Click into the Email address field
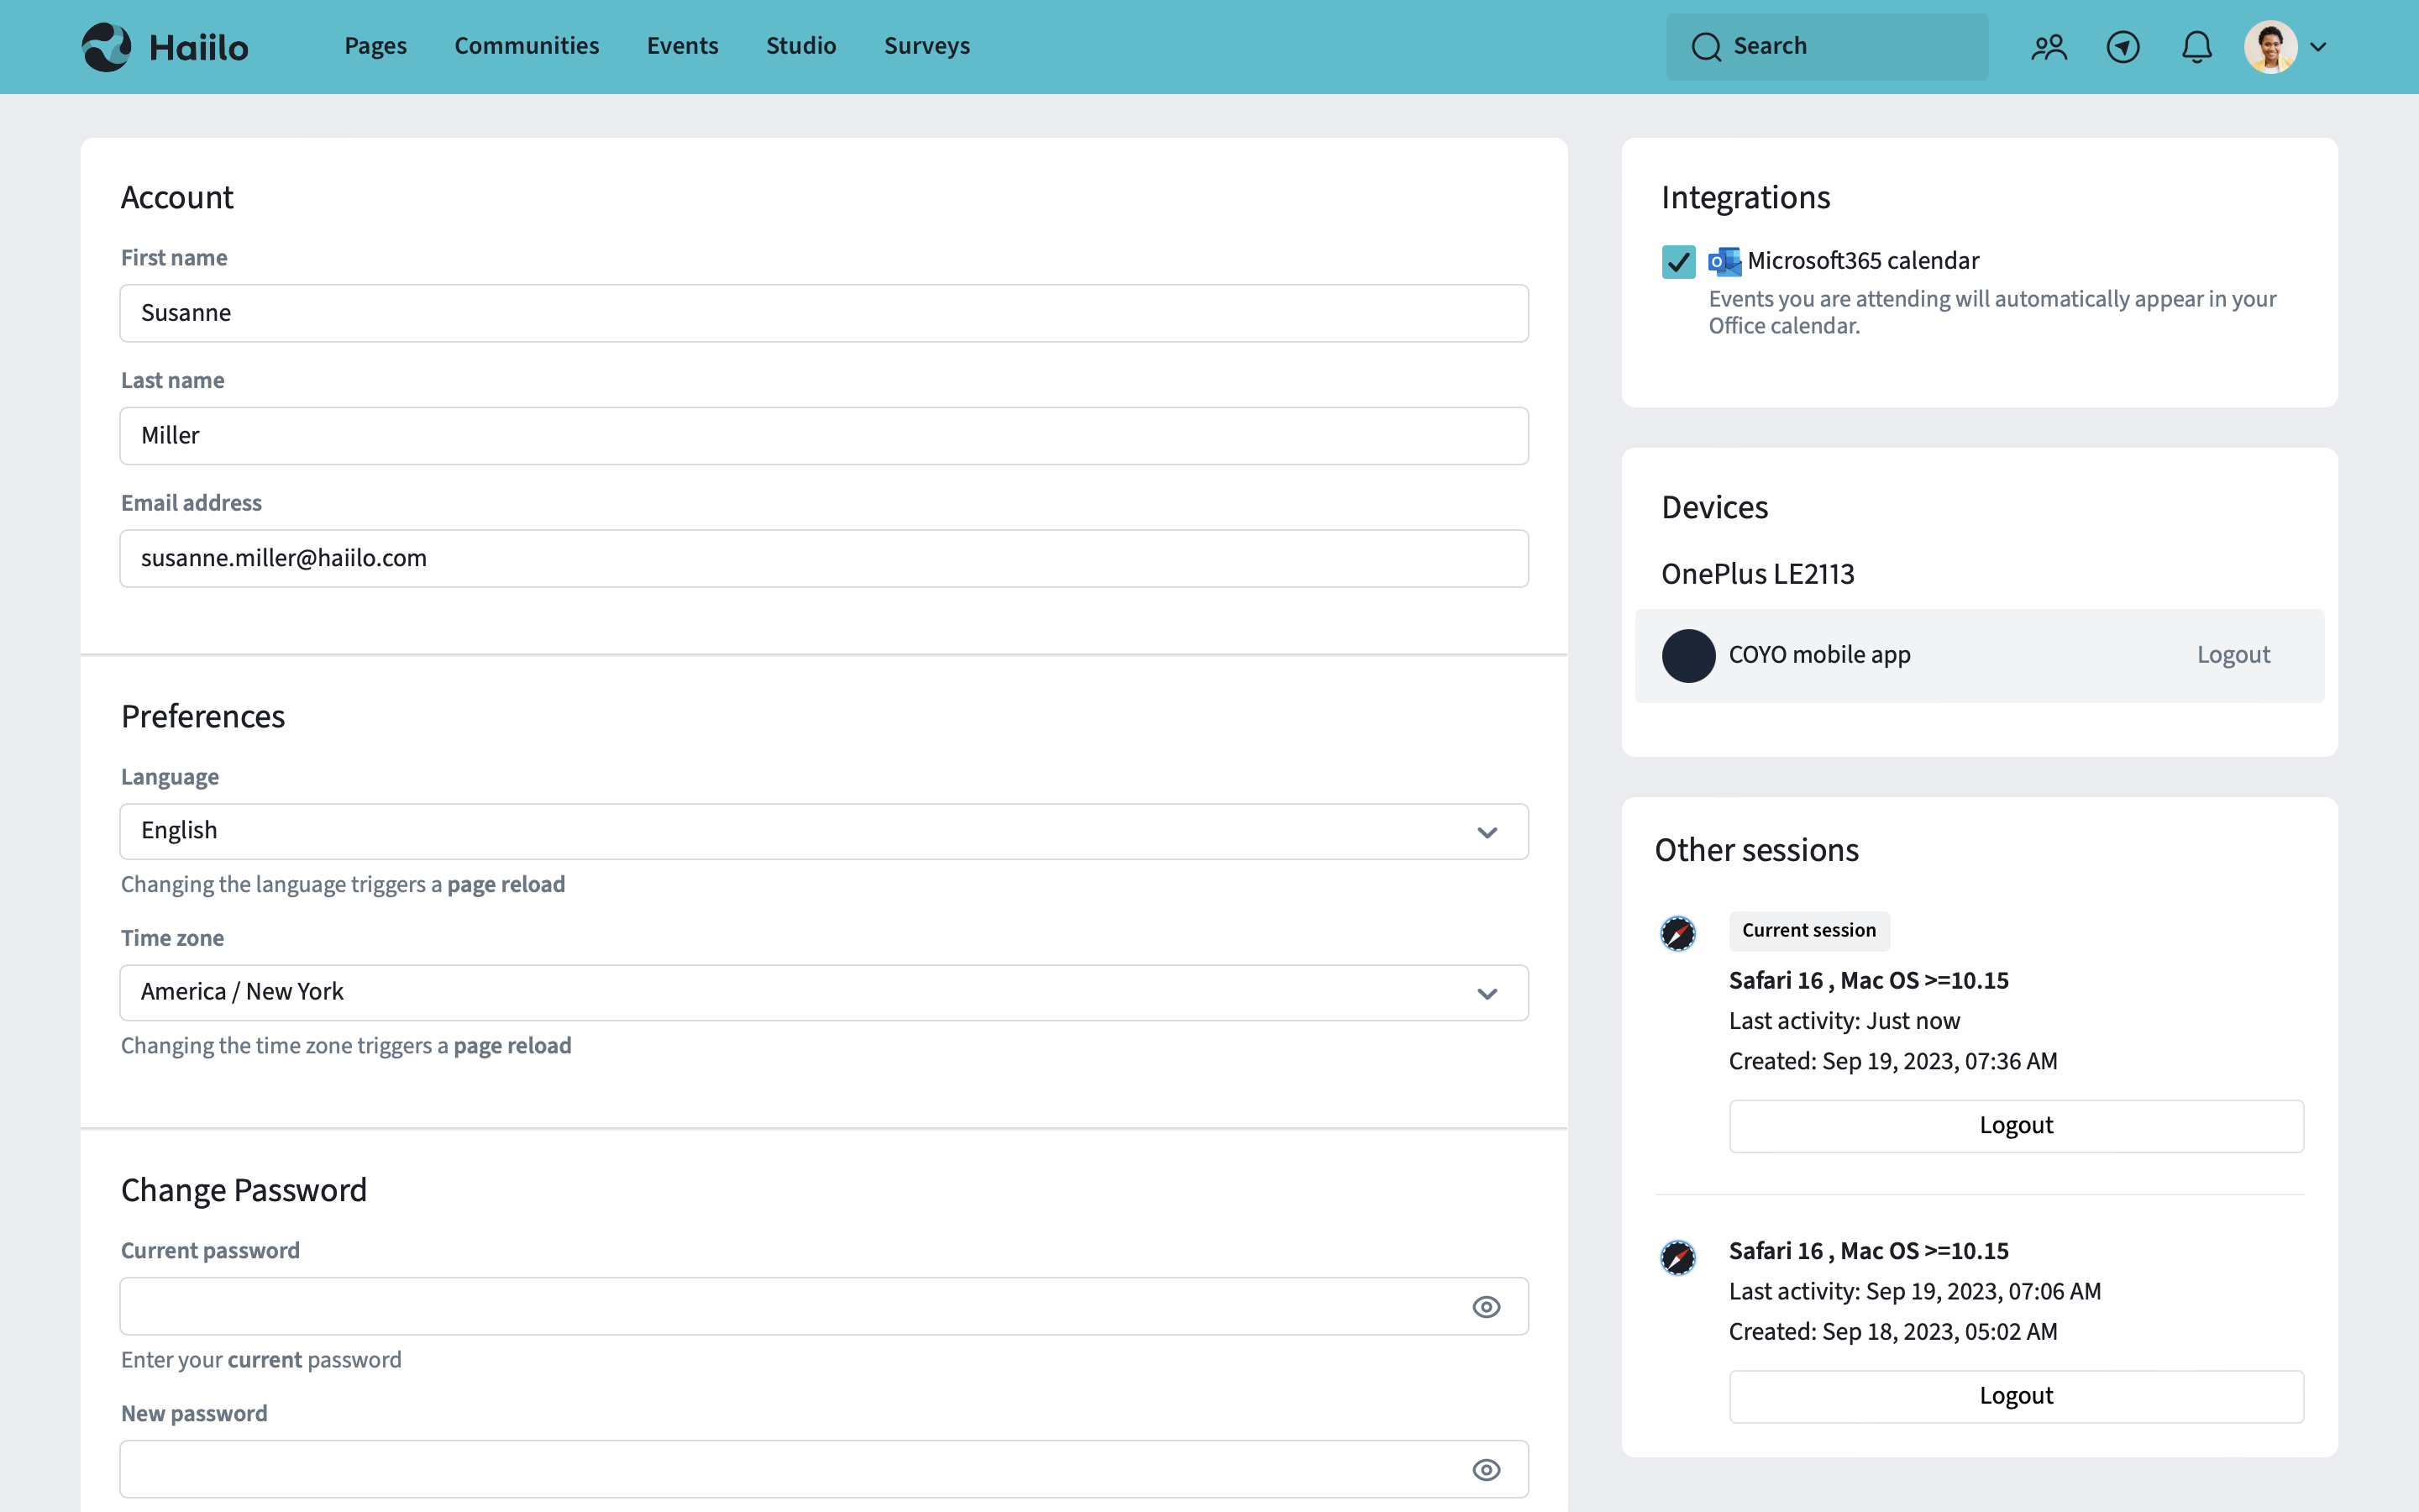Screen dimensions: 2419x1512 tap(824, 559)
